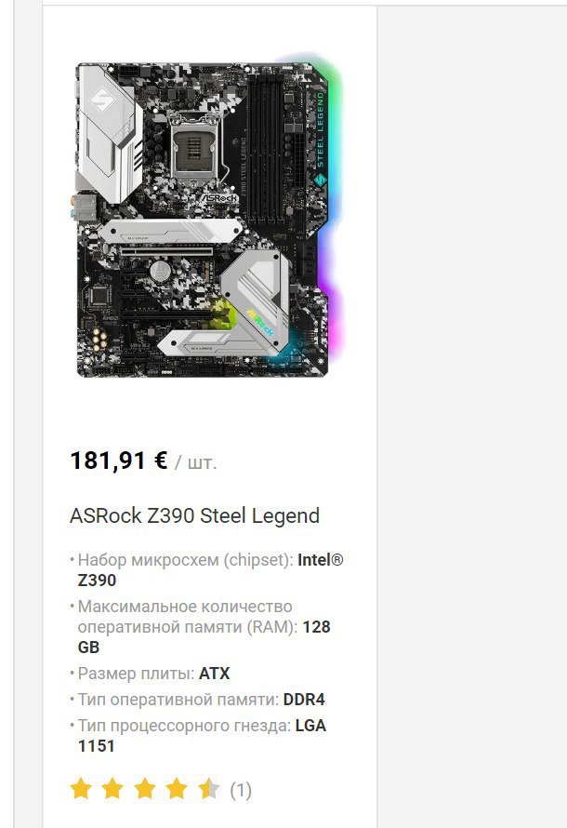Select the half-filled fifth rating star
Image resolution: width=567 pixels, height=828 pixels.
(209, 789)
